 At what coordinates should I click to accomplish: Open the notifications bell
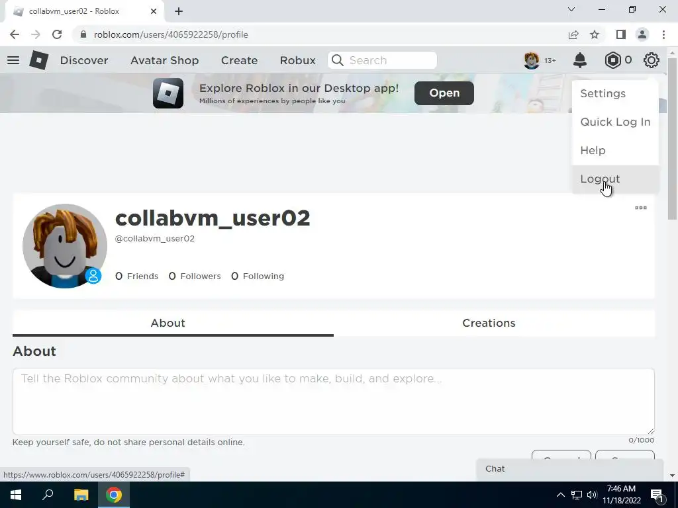[x=580, y=60]
